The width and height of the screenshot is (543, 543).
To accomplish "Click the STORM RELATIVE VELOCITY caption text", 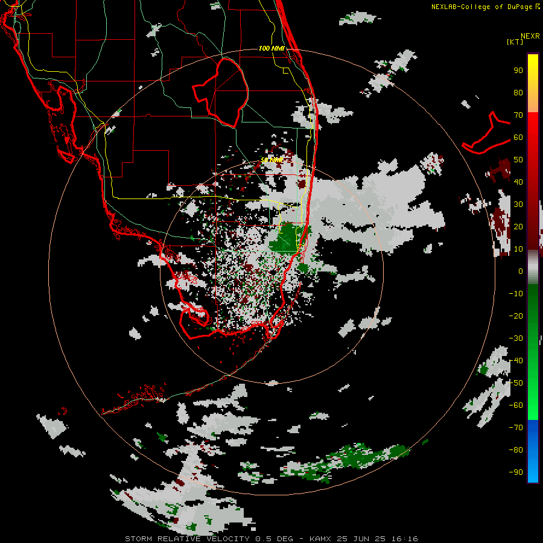I will pyautogui.click(x=189, y=539).
